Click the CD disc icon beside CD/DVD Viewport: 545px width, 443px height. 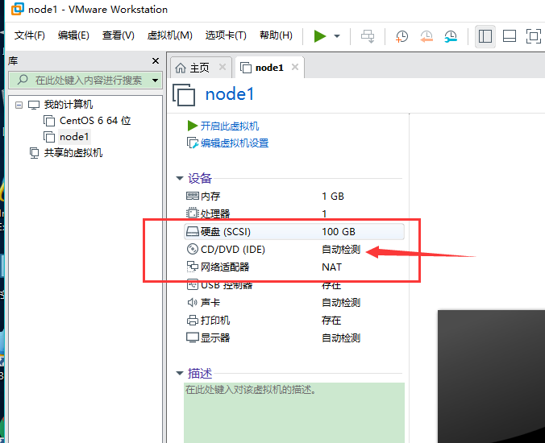(x=193, y=249)
